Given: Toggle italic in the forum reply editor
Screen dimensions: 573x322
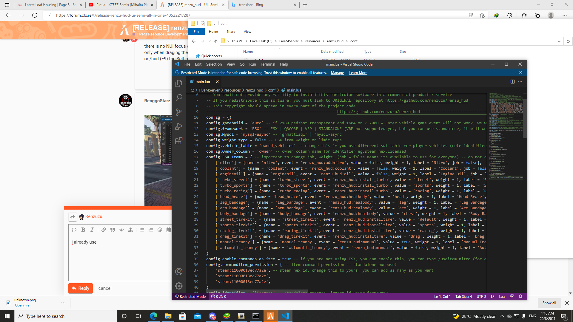Looking at the screenshot, I should [92, 230].
